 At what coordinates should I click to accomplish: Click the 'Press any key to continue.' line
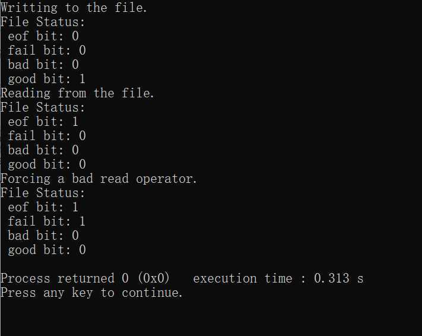pyautogui.click(x=91, y=293)
